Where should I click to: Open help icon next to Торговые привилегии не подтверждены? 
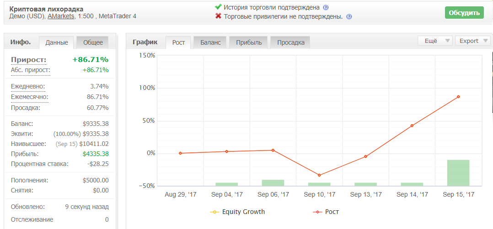point(348,17)
